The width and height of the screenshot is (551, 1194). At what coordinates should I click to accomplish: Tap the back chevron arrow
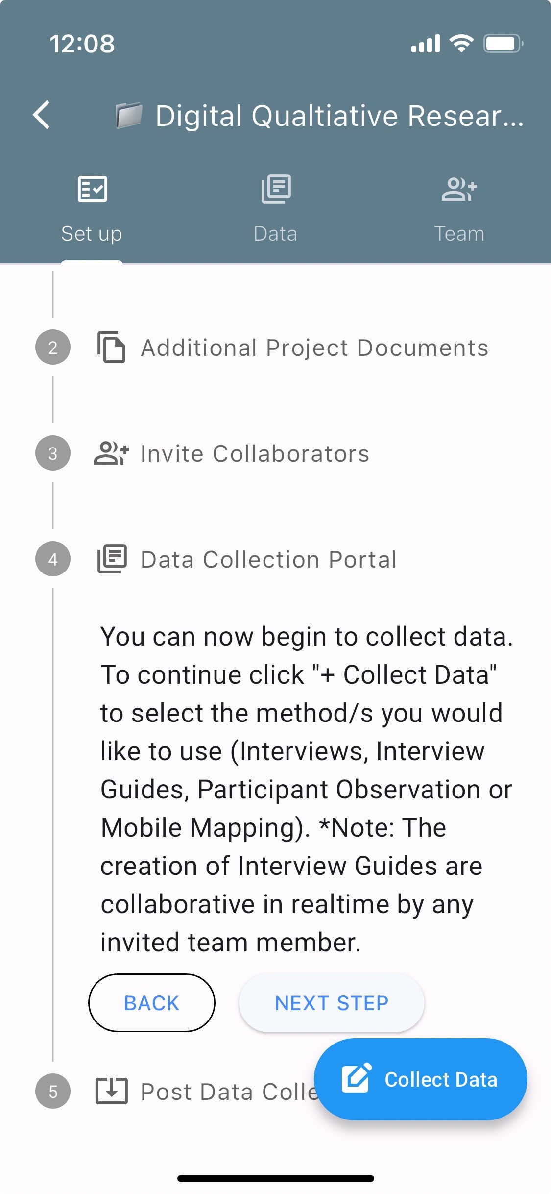(42, 115)
